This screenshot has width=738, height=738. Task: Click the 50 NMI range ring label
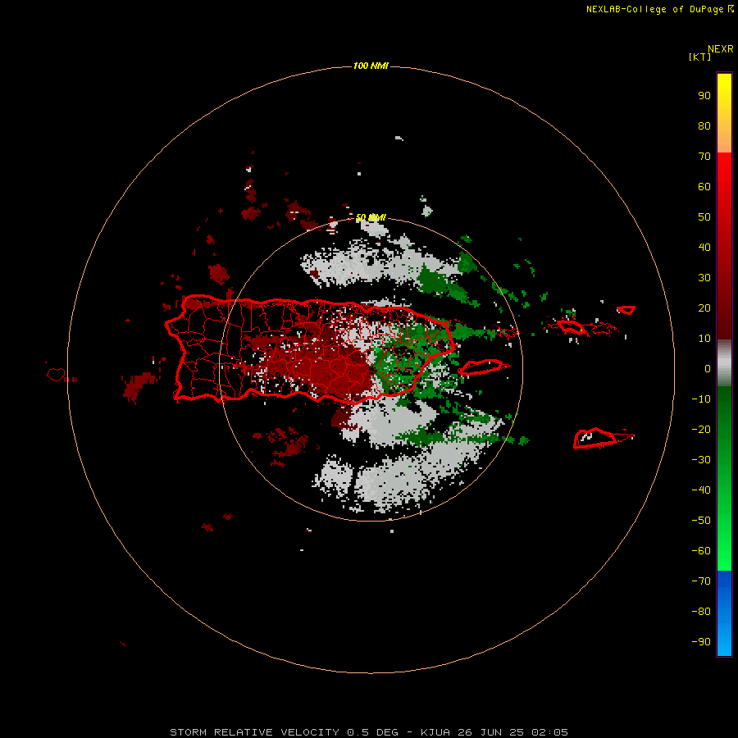[x=371, y=217]
